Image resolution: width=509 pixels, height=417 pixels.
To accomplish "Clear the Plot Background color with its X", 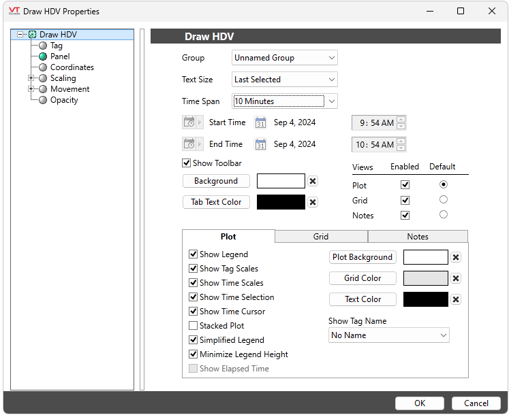I will tap(456, 257).
